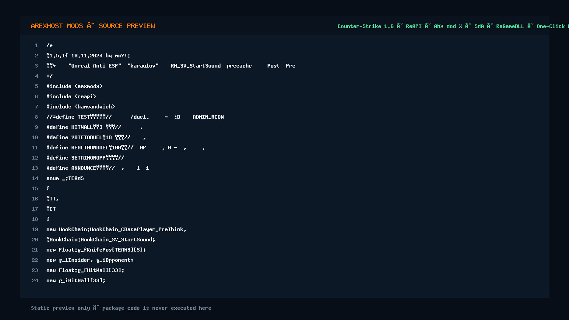Image resolution: width=569 pixels, height=320 pixels.
Task: Click the AREXHOST MODS SOURCE PREVIEW title
Action: 93,26
